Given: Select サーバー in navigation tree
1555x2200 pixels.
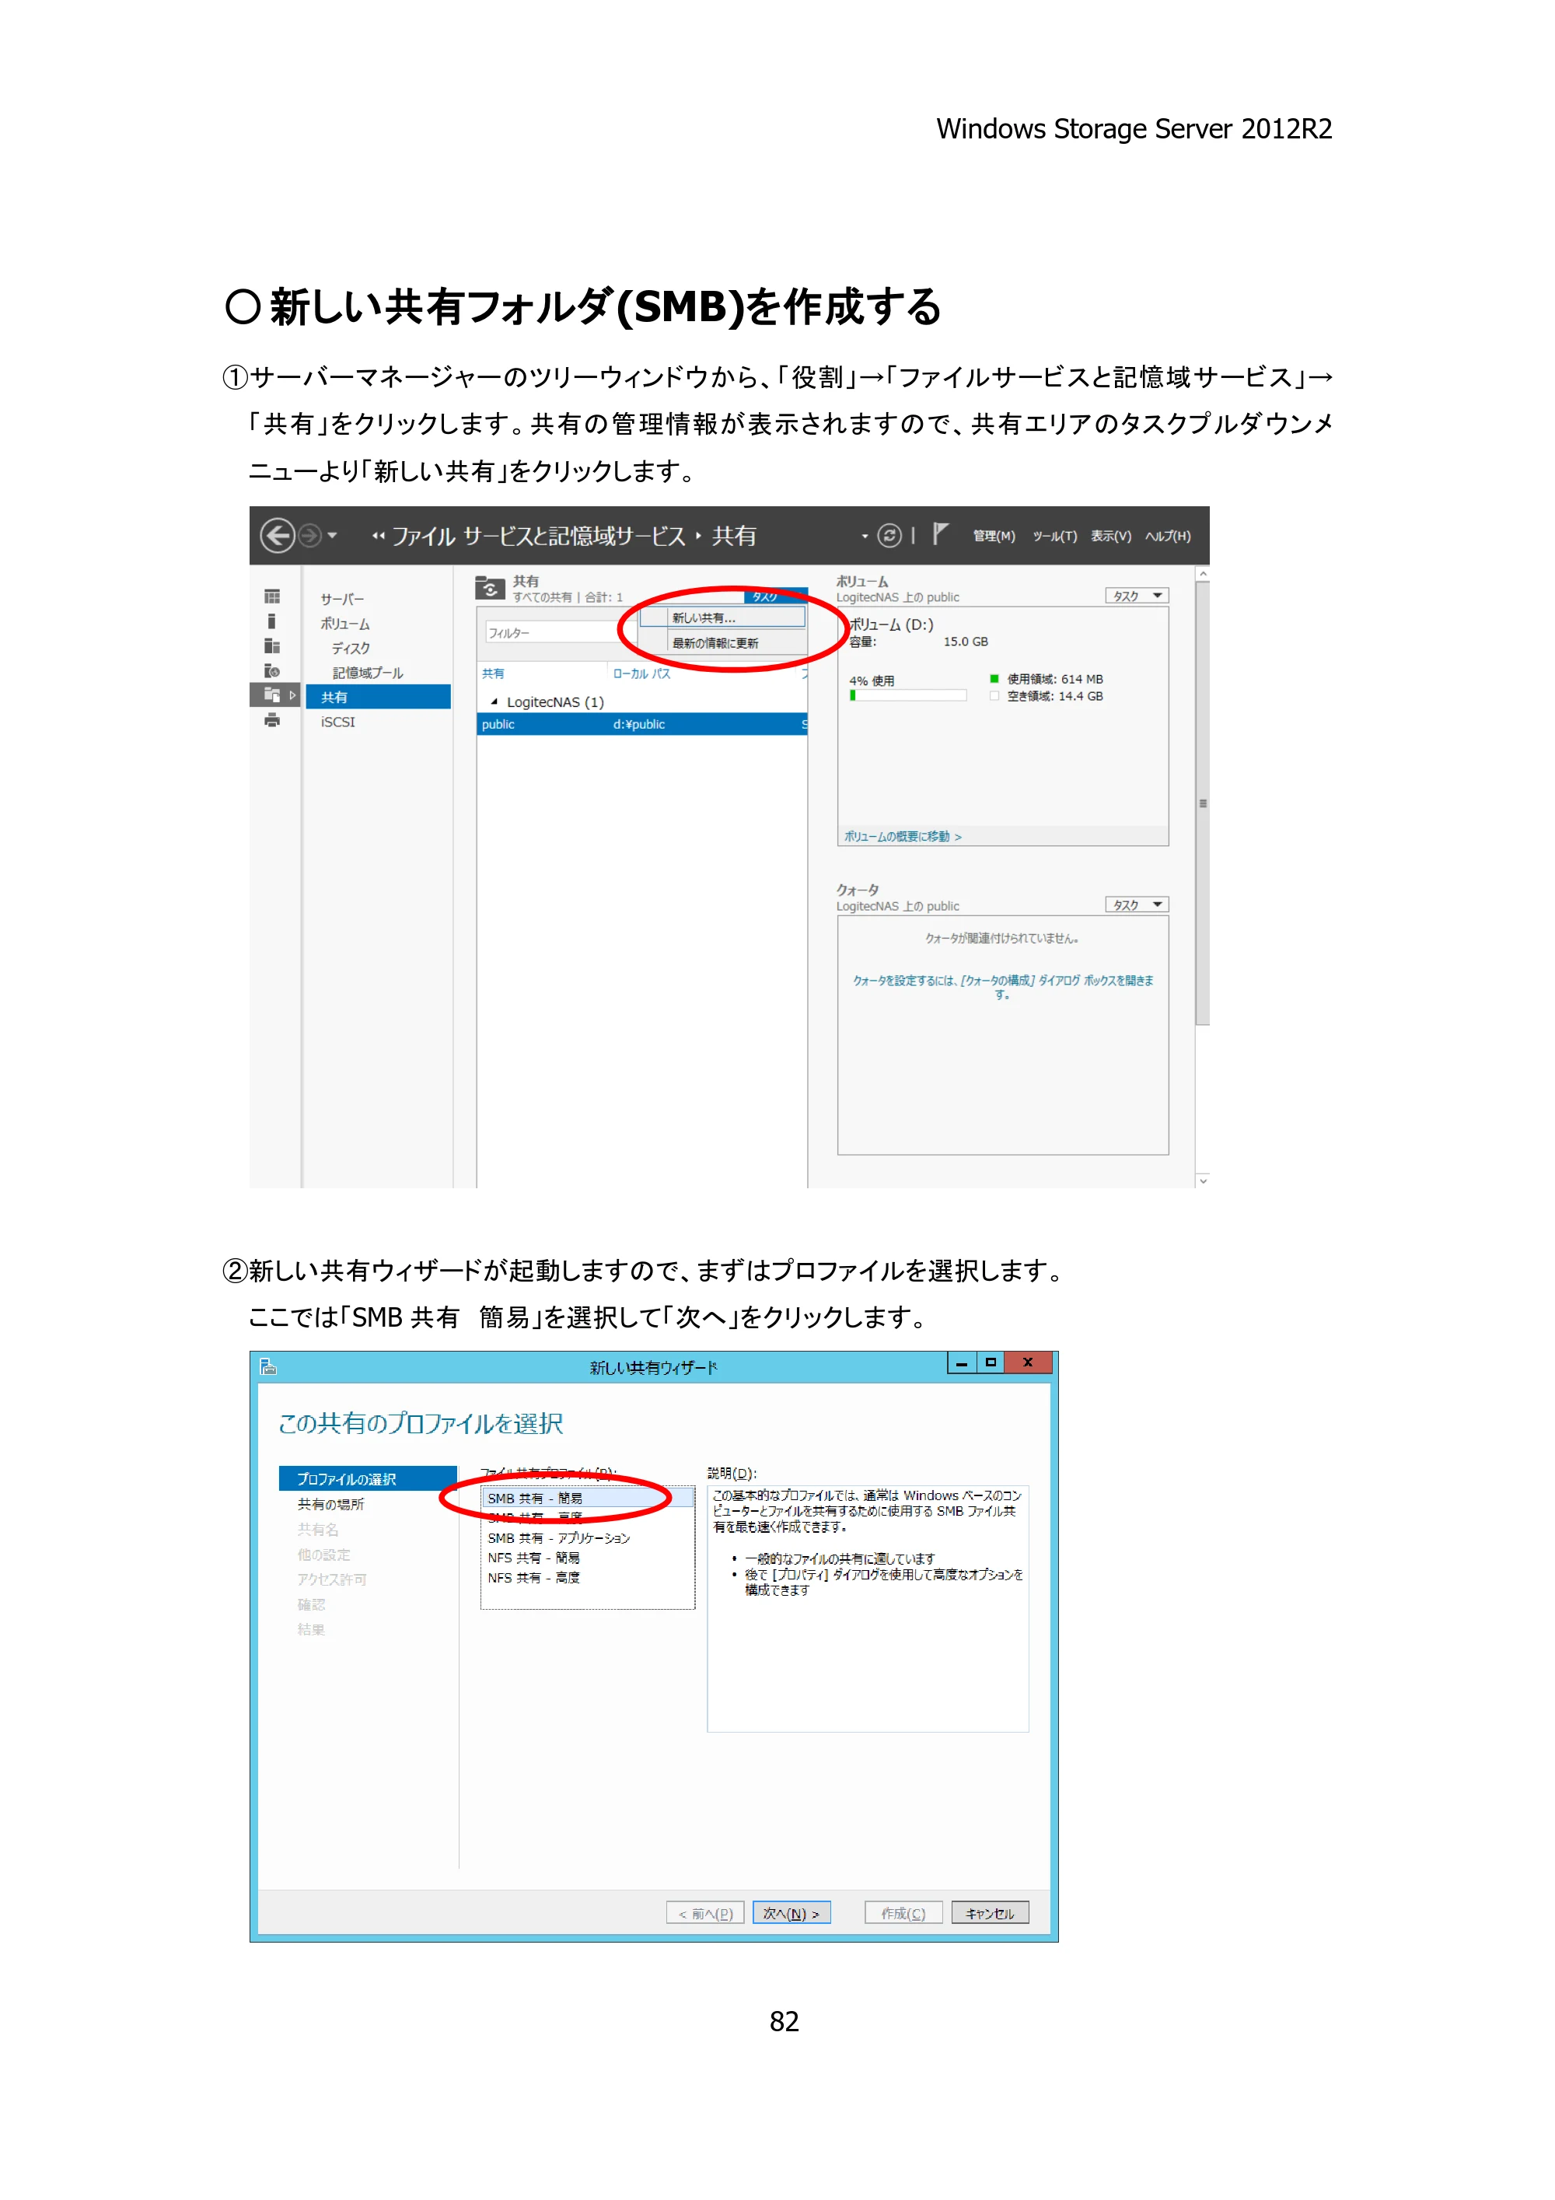Looking at the screenshot, I should 342,599.
